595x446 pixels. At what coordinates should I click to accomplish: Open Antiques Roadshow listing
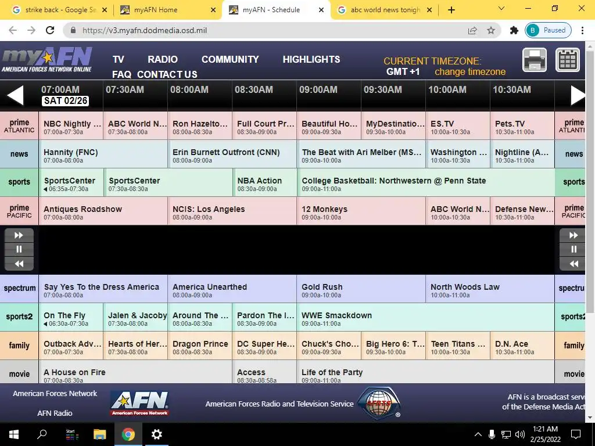(x=103, y=211)
